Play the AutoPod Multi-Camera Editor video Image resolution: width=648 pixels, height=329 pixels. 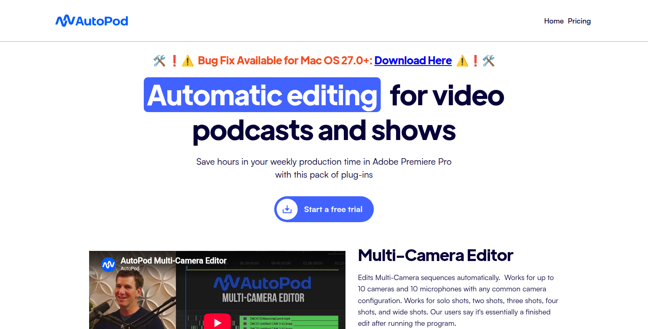pyautogui.click(x=217, y=322)
